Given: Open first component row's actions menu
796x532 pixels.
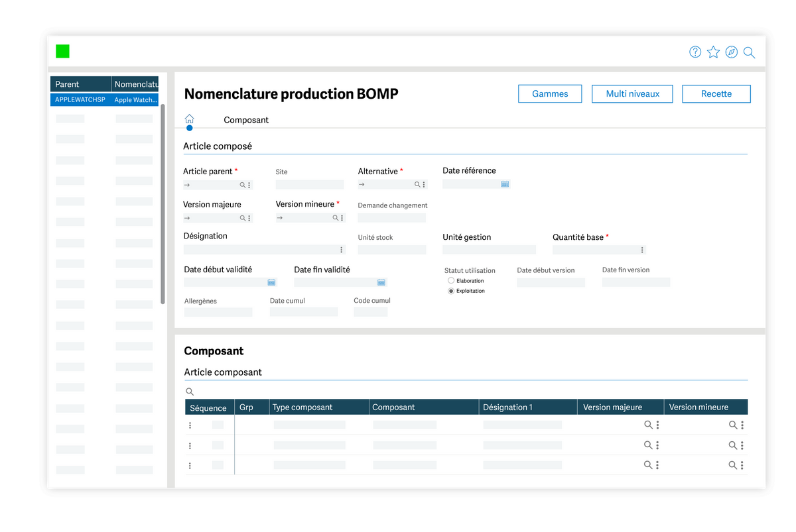Looking at the screenshot, I should [190, 425].
